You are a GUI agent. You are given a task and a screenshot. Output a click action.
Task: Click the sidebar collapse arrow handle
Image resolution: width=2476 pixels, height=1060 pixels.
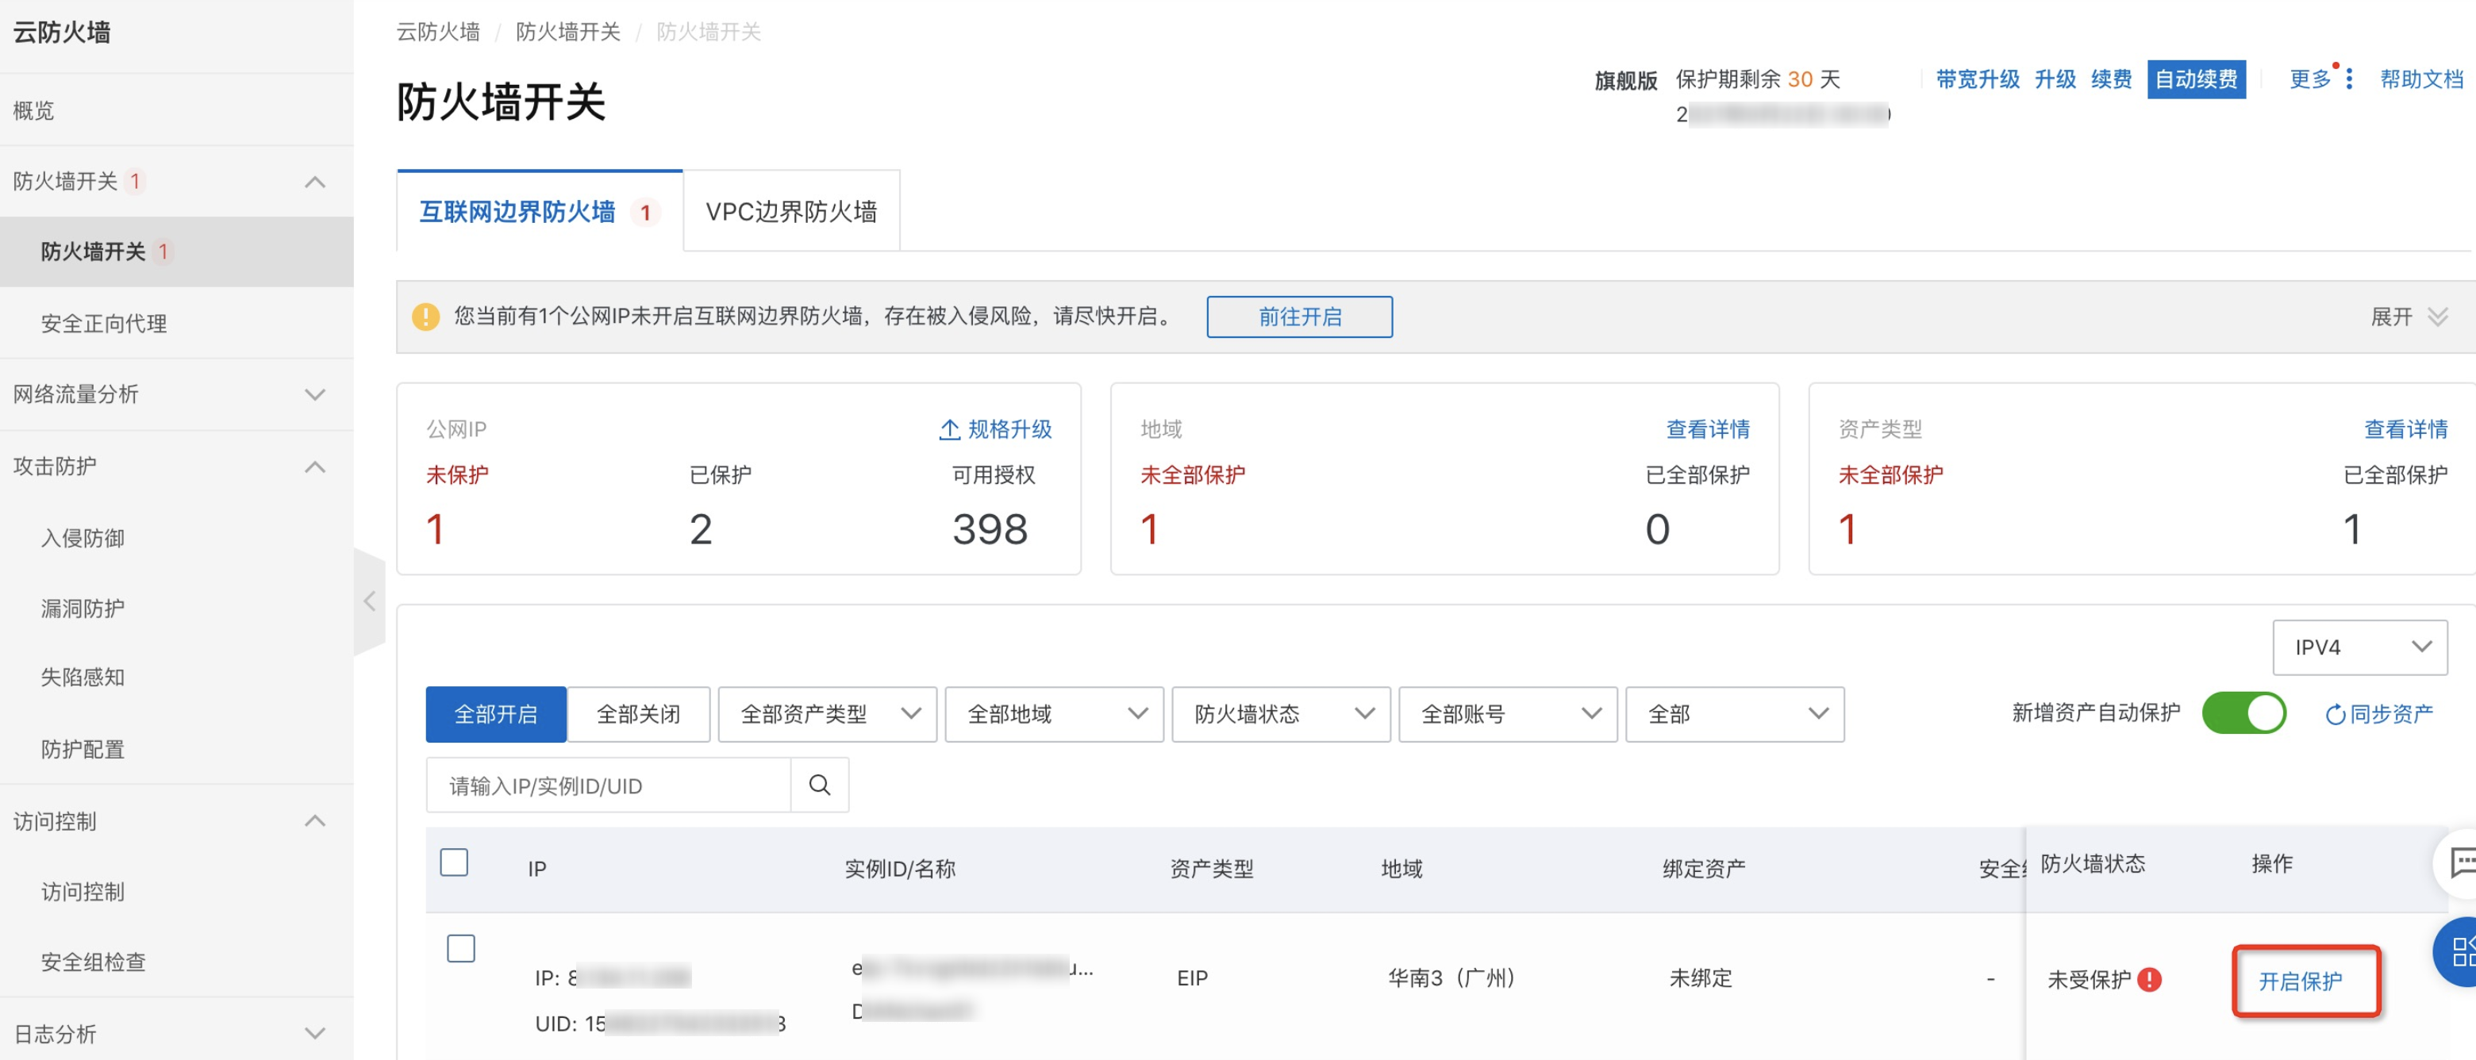click(x=369, y=601)
